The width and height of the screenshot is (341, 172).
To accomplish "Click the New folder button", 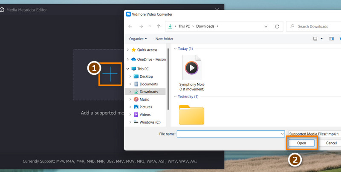I will pyautogui.click(x=164, y=39).
